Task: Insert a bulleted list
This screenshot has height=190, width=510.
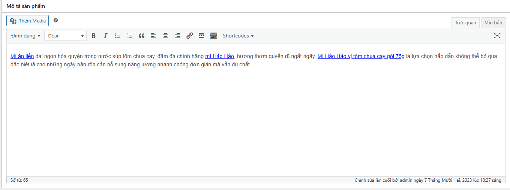Action: [x=118, y=36]
